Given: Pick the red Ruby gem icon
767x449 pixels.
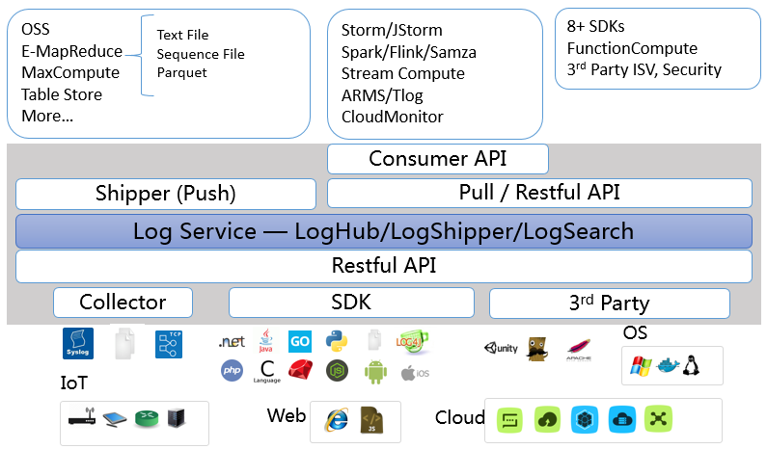Looking at the screenshot, I should (x=300, y=370).
